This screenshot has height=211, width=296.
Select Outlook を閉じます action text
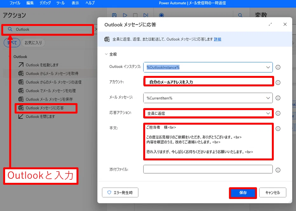point(40,117)
